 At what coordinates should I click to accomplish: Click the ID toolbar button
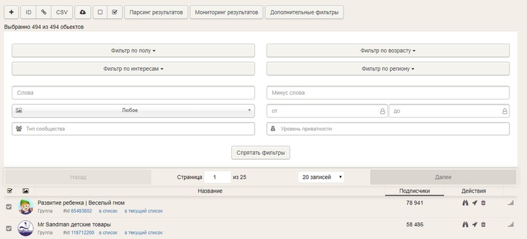click(29, 12)
